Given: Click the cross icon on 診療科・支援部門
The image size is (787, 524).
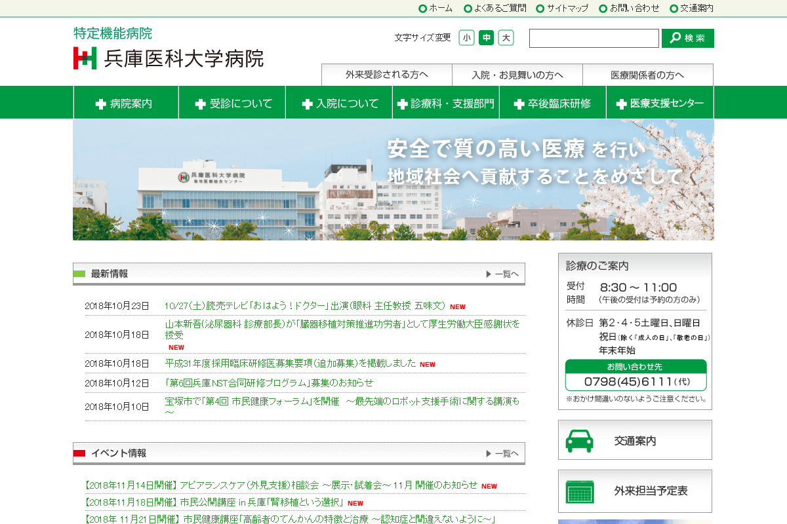Looking at the screenshot, I should click(403, 102).
